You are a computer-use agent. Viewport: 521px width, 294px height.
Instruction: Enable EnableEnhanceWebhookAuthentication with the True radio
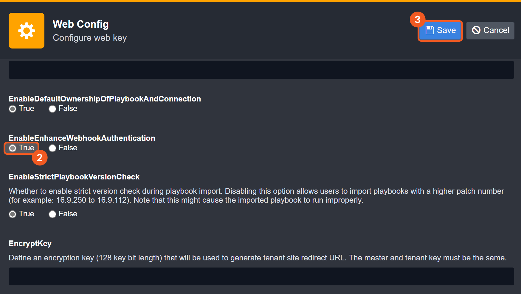click(13, 148)
